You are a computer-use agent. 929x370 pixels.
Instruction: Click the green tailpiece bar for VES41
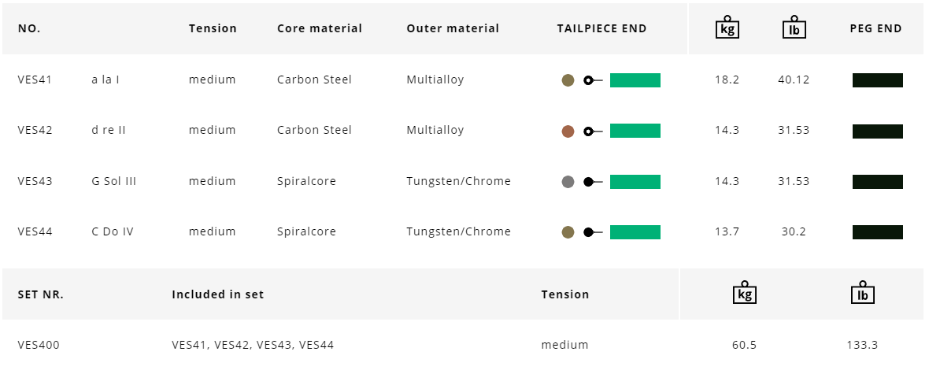[x=635, y=80]
